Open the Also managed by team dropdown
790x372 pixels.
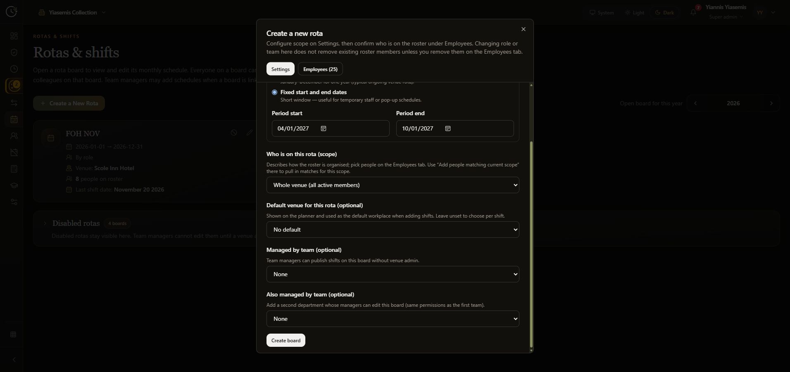393,319
